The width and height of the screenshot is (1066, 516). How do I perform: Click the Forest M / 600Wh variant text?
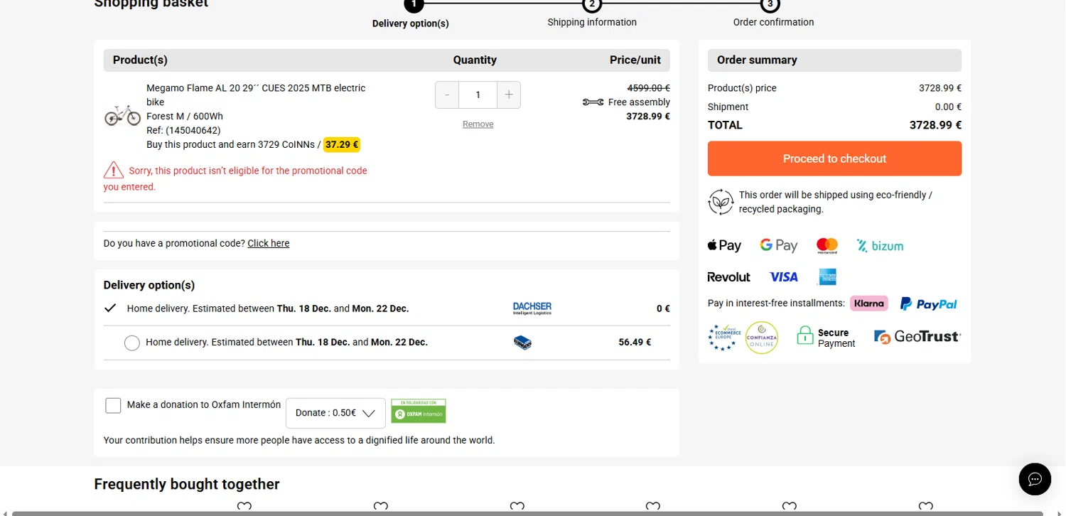pos(185,116)
